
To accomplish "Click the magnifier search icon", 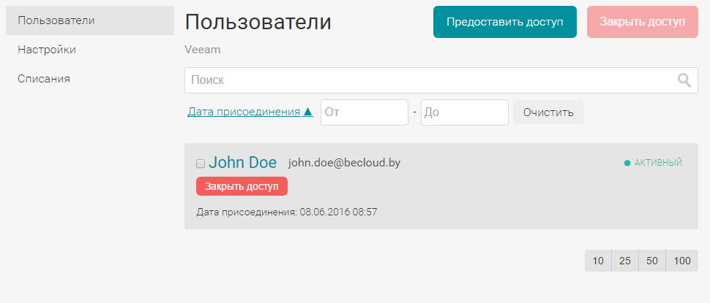I will pyautogui.click(x=684, y=80).
